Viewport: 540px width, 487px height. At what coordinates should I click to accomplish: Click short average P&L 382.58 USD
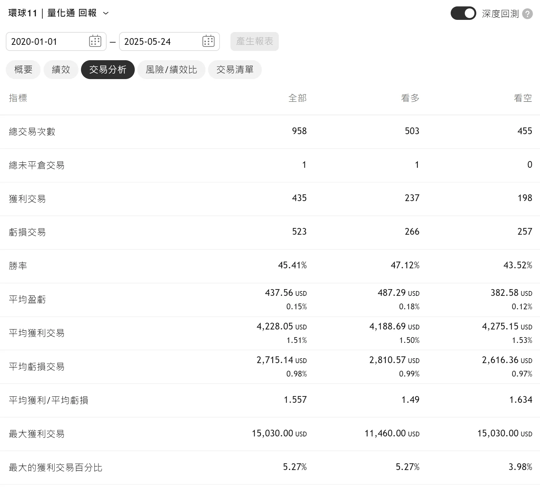[511, 293]
